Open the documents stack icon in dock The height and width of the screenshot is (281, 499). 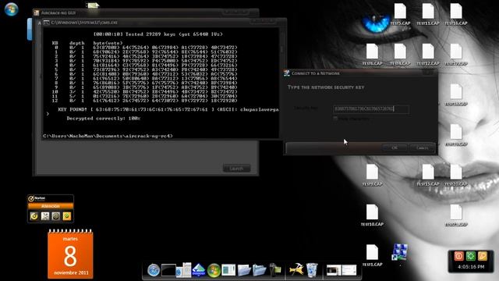[x=184, y=270]
